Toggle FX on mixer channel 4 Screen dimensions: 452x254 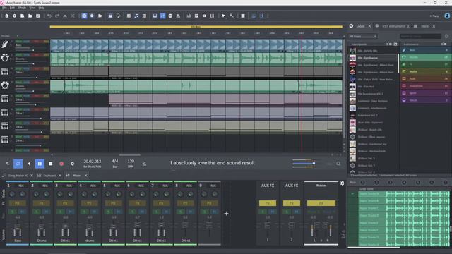coord(89,203)
